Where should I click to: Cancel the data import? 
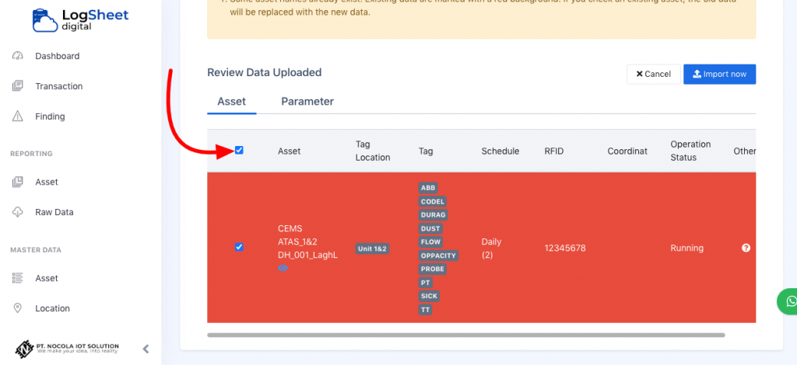[x=654, y=74]
